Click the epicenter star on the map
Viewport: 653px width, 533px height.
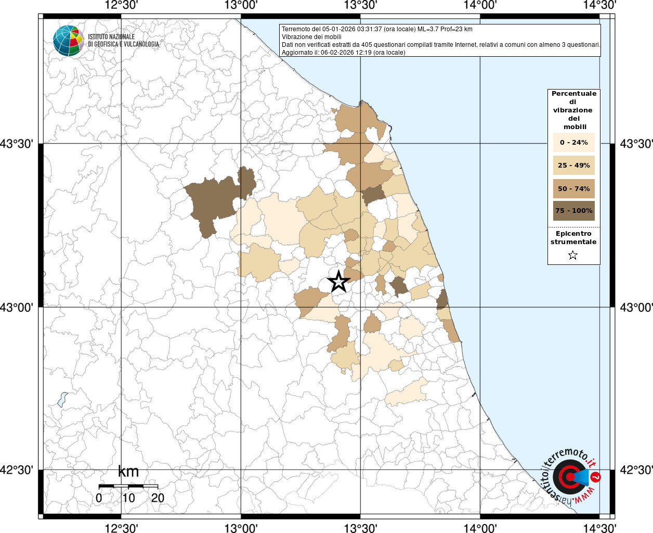click(338, 282)
